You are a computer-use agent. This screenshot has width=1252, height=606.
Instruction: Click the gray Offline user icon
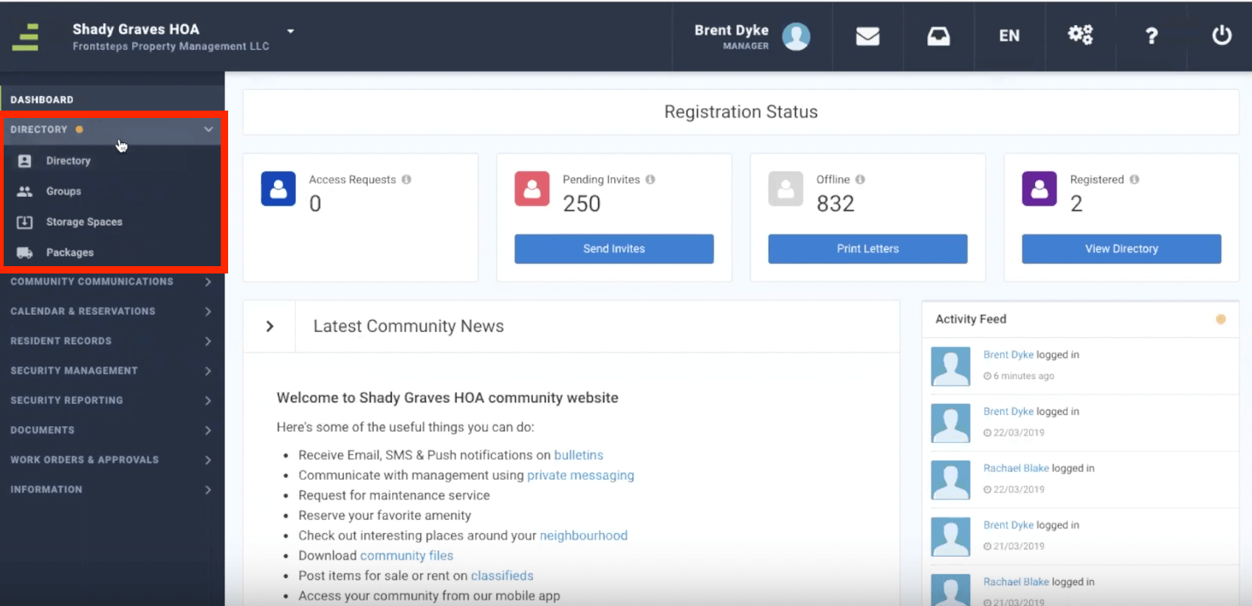pyautogui.click(x=785, y=189)
